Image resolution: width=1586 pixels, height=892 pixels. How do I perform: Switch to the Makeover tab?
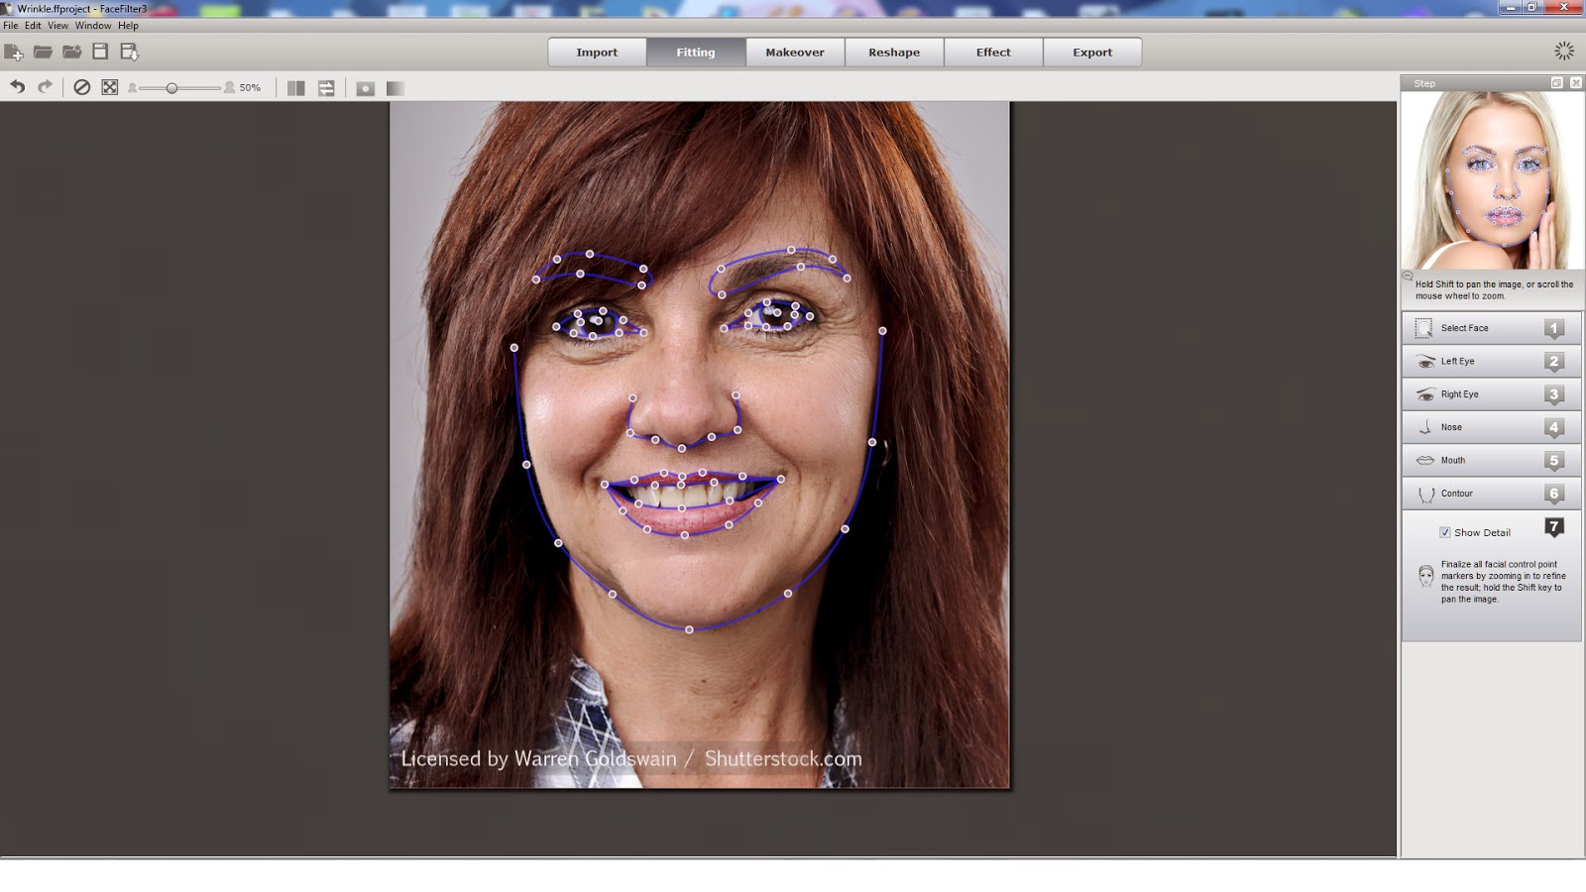(x=795, y=53)
